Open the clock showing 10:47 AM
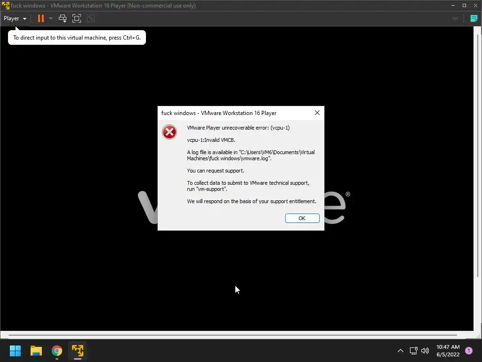This screenshot has height=362, width=482. [x=448, y=351]
